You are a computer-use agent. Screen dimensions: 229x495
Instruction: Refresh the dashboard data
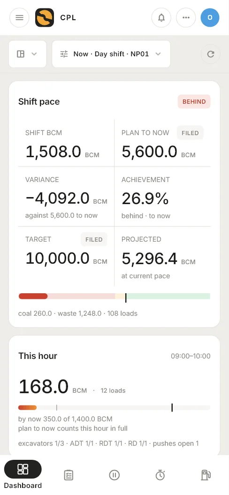[211, 54]
